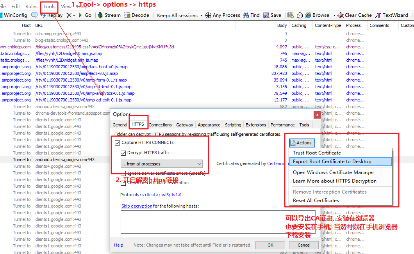The width and height of the screenshot is (414, 254).
Task: Click the Skip decryption link
Action: click(x=137, y=206)
